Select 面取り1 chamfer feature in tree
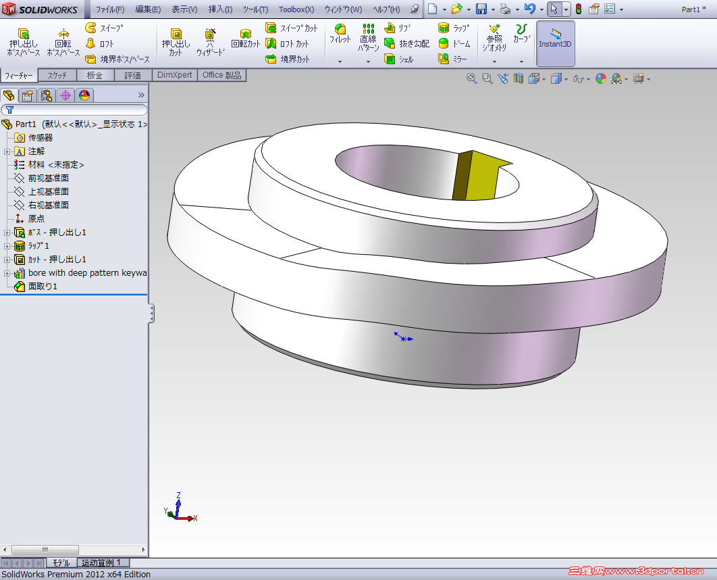This screenshot has width=717, height=580. (x=36, y=287)
